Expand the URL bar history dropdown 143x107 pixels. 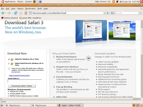105,13
